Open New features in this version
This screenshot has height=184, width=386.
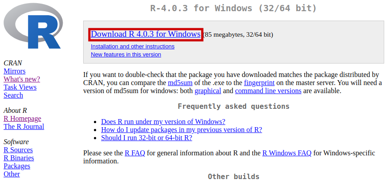pos(126,54)
